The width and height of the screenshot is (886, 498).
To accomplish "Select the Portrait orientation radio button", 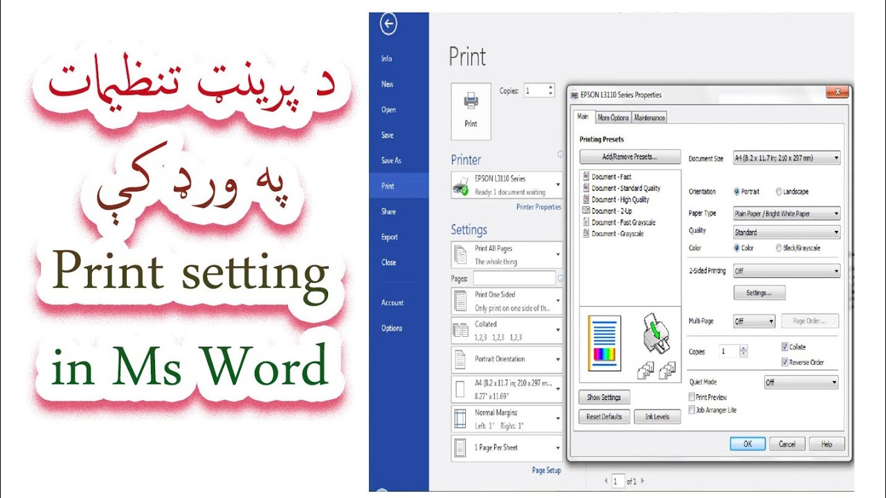I will (736, 192).
